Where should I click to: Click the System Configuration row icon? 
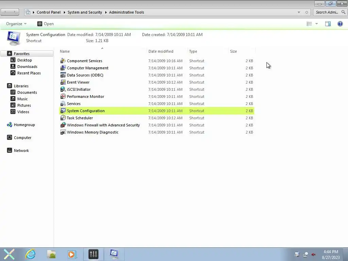tap(63, 111)
